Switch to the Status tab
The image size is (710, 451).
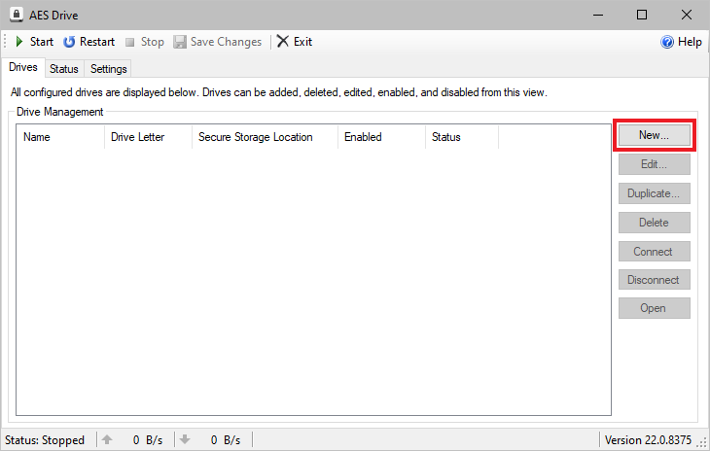point(64,69)
